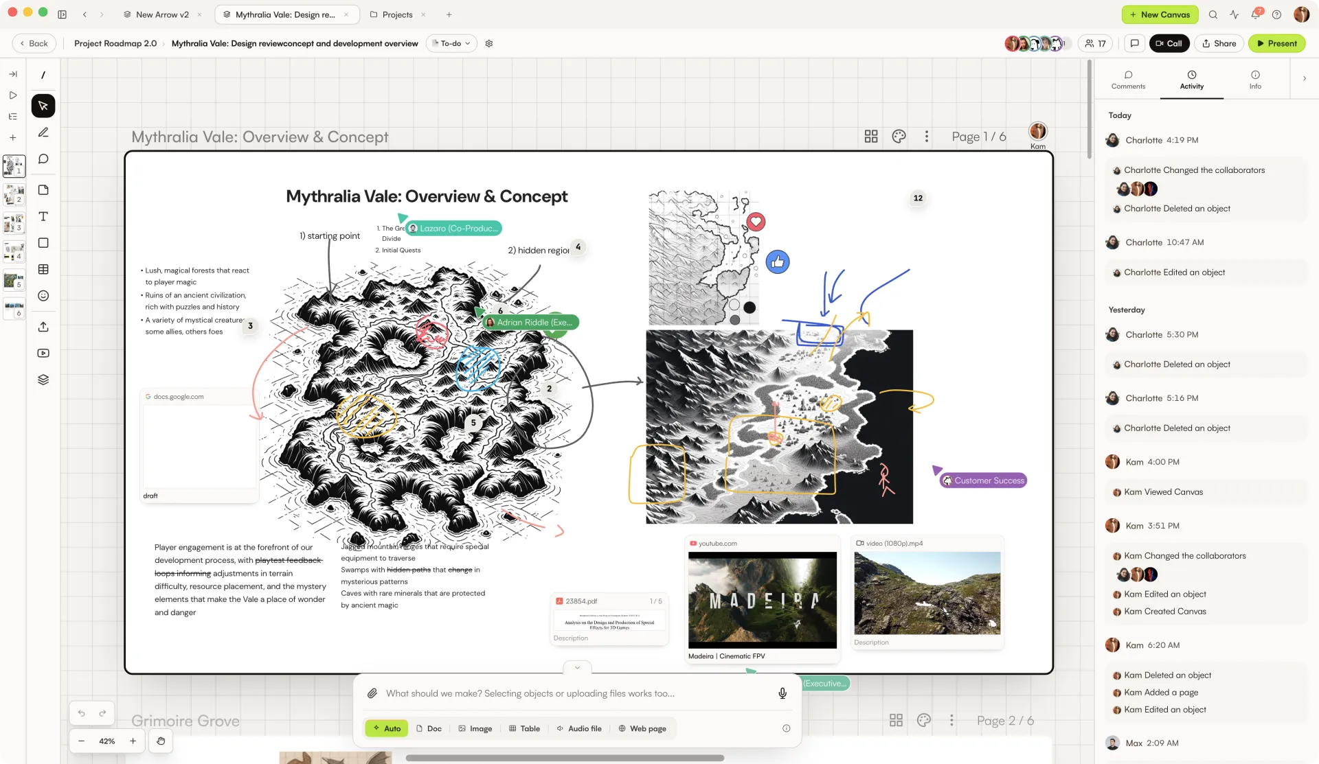Select the Image output option
This screenshot has width=1319, height=764.
click(x=475, y=728)
